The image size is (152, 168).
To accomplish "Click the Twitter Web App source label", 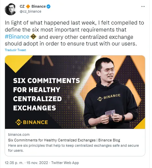I will click(65, 163).
